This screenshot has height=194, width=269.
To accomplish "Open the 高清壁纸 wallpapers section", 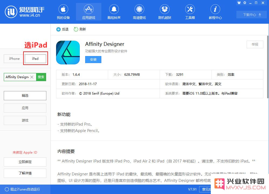I will coord(139,12).
